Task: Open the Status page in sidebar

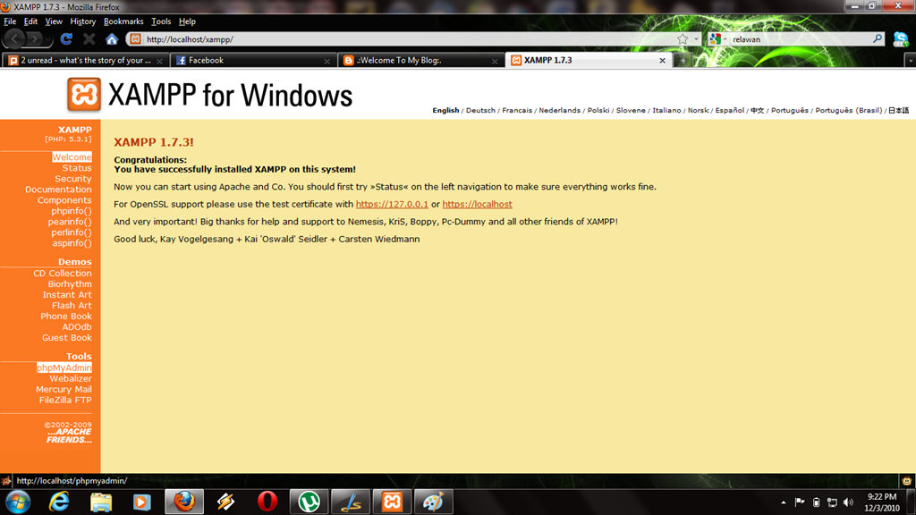Action: tap(77, 168)
